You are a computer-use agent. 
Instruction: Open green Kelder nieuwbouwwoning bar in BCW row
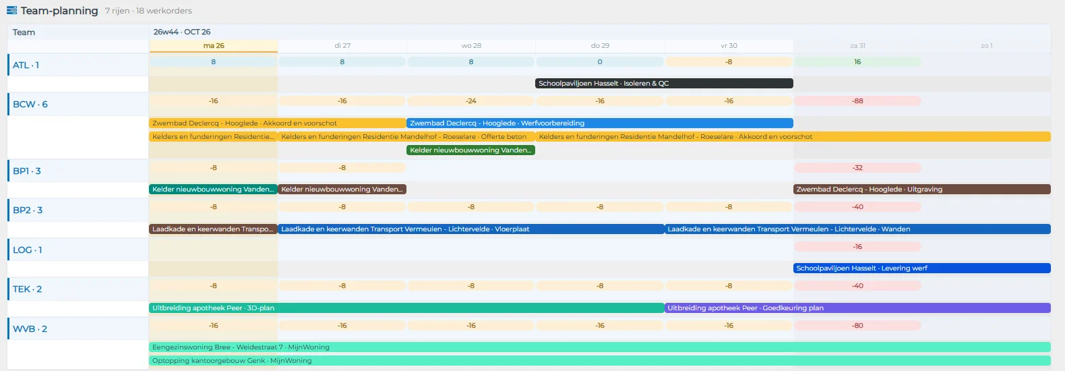pyautogui.click(x=471, y=150)
